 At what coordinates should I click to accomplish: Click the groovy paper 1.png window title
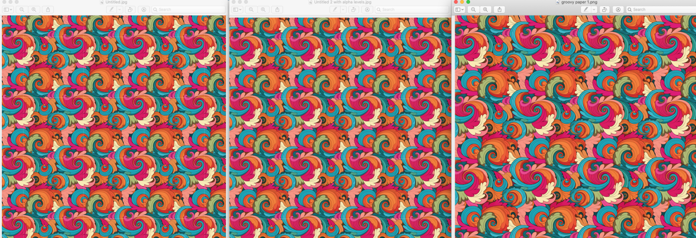[579, 2]
